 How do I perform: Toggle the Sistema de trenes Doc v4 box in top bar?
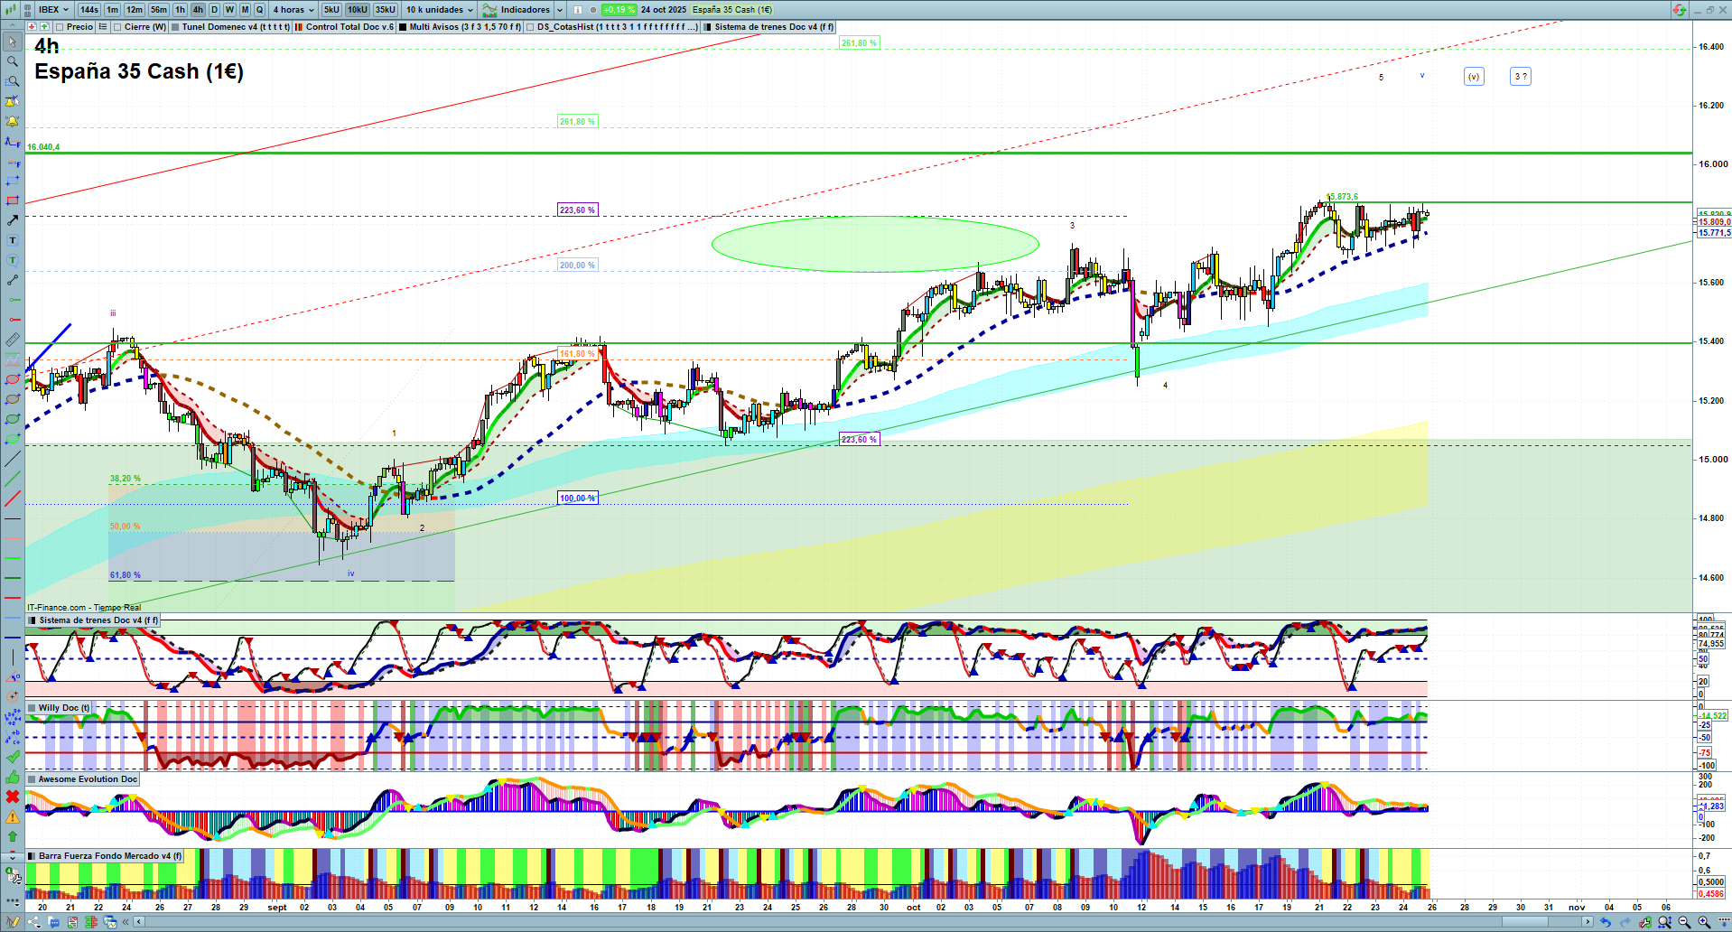tap(709, 27)
